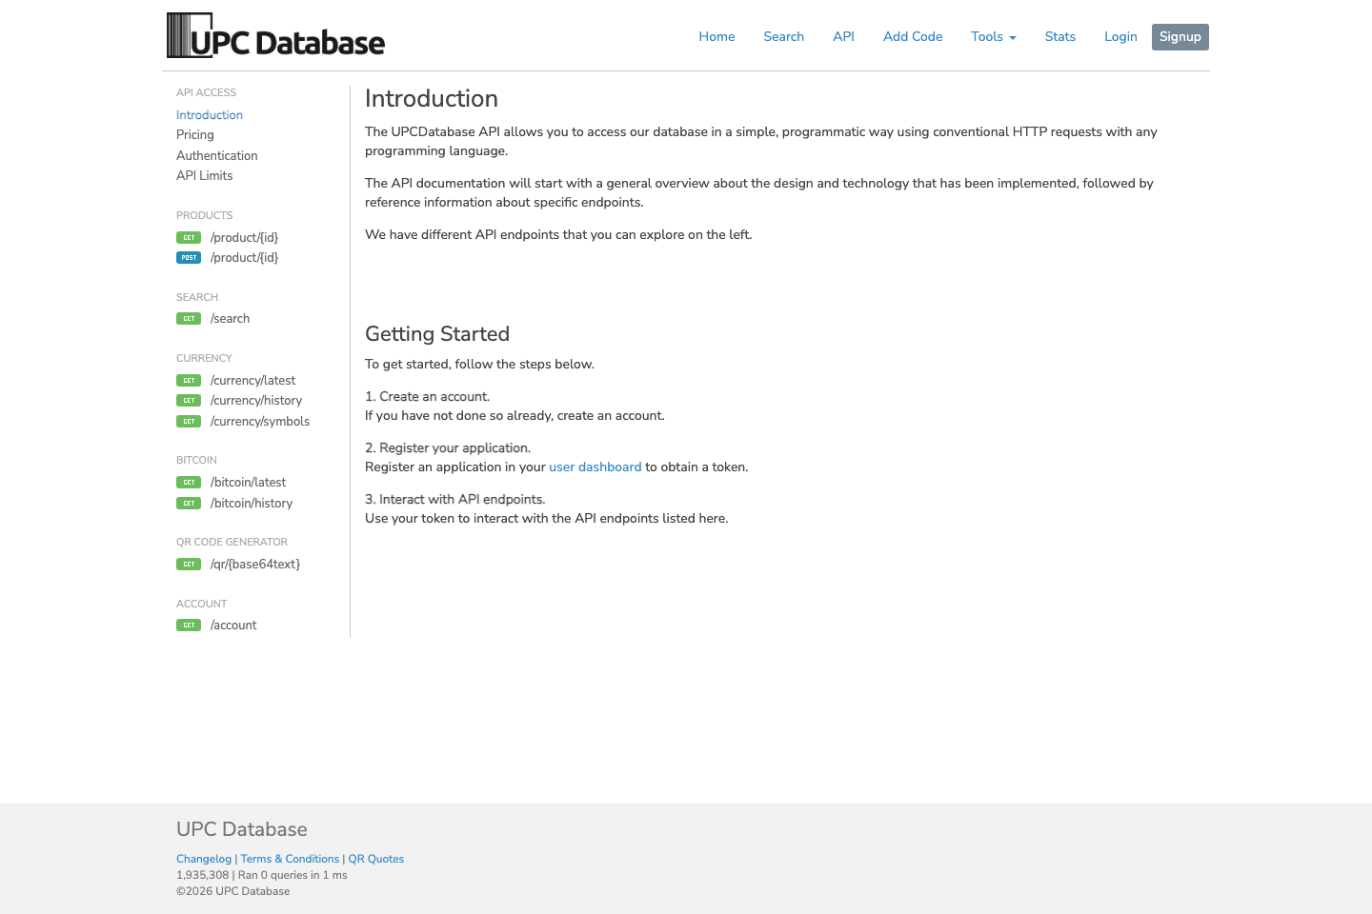Click the UPC Database barcode logo

point(274,36)
